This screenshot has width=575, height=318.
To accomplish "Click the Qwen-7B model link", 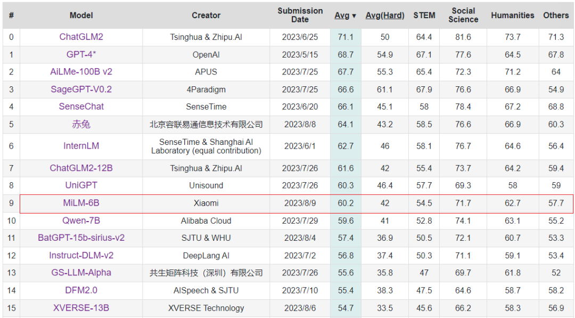I will (x=81, y=221).
